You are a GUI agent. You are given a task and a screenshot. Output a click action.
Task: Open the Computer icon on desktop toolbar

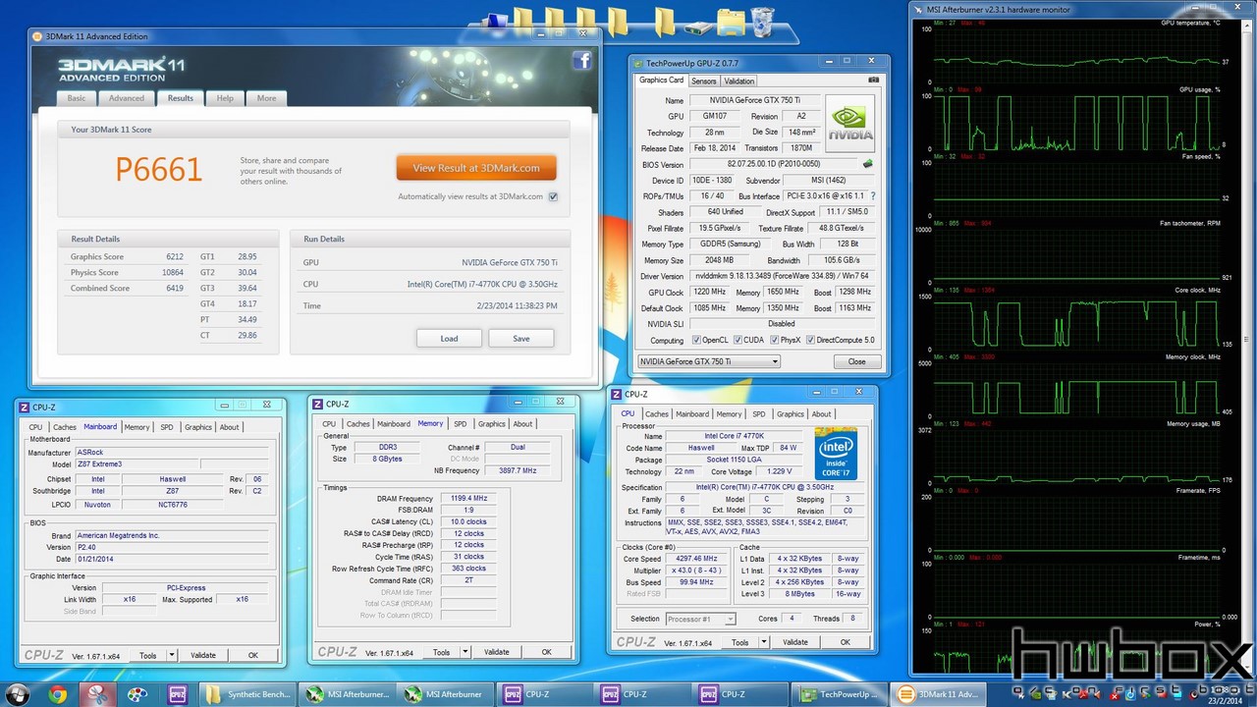point(500,20)
